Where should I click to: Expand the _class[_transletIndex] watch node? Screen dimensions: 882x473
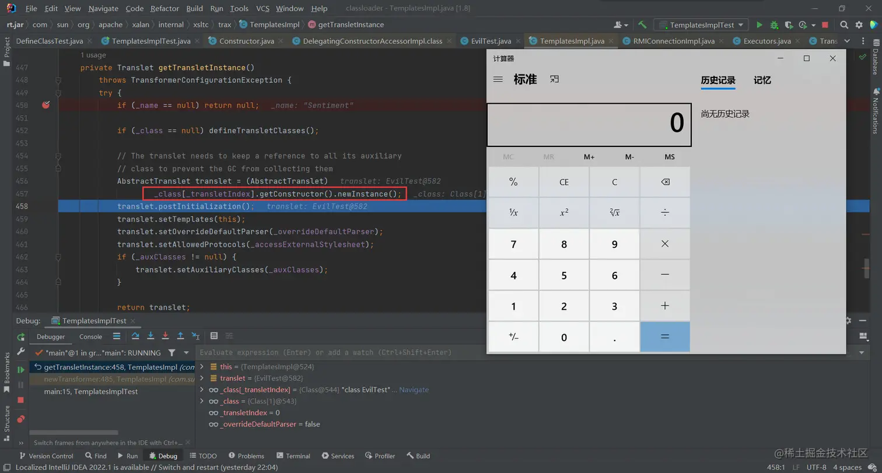202,390
